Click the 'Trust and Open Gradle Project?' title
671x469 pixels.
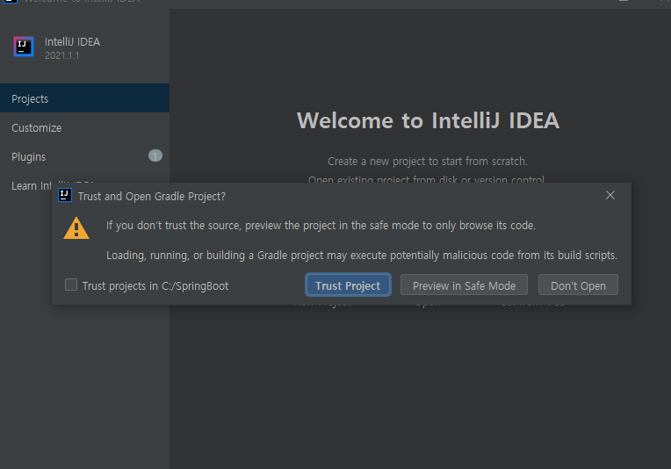click(151, 197)
